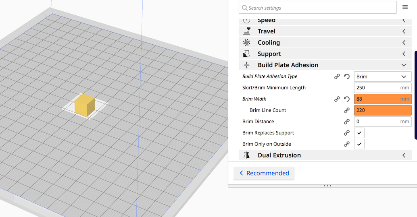Viewport: 417px width, 217px height.
Task: Open the settings visibility hamburger menu
Action: click(x=405, y=7)
